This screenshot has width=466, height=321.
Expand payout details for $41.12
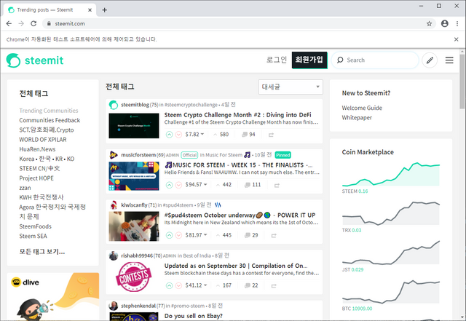196,285
